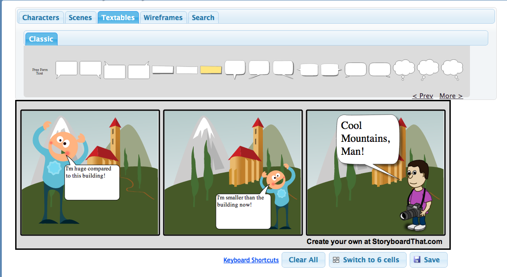The width and height of the screenshot is (507, 277).
Task: Switch to the Characters tab
Action: (41, 17)
